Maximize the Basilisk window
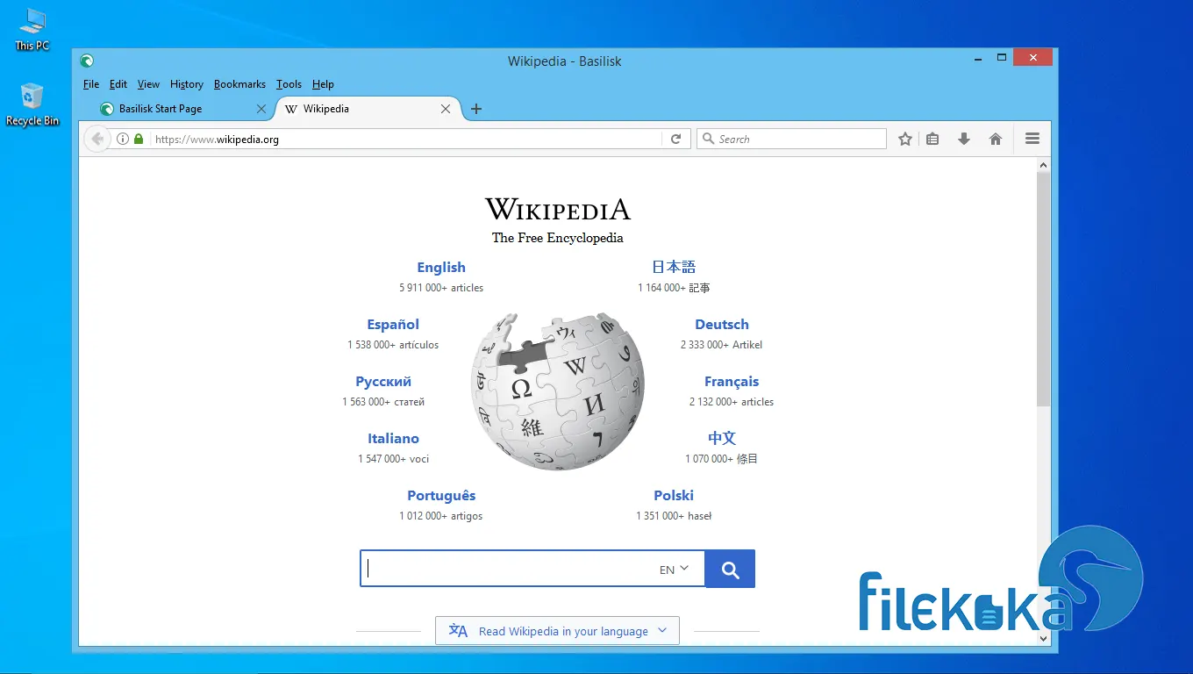 (1001, 58)
